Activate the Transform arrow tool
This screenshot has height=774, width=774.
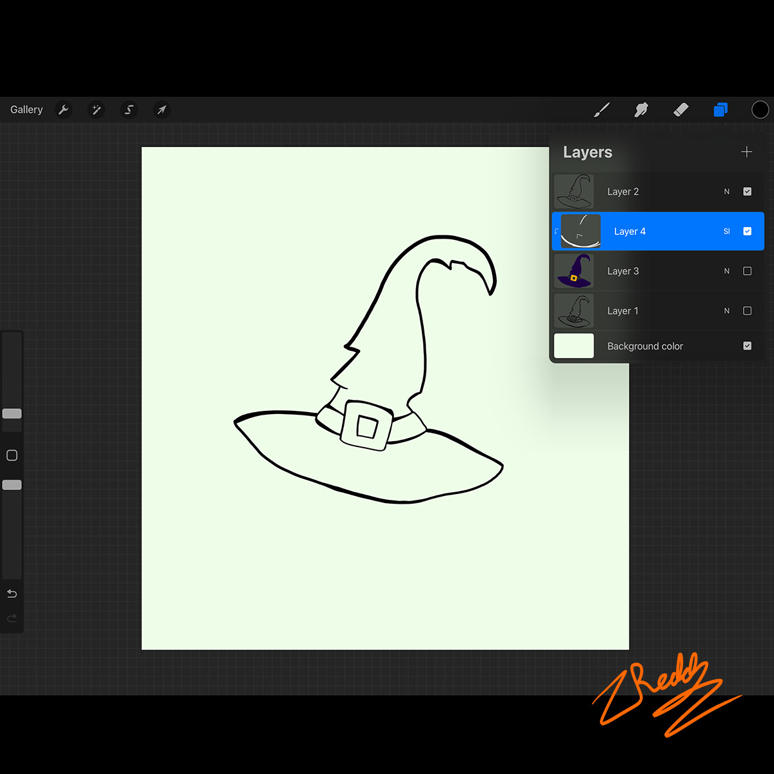tap(162, 110)
